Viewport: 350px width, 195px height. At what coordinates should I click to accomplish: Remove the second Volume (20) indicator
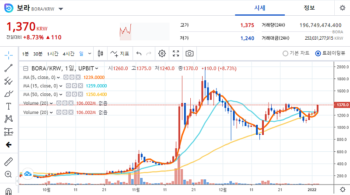point(71,112)
